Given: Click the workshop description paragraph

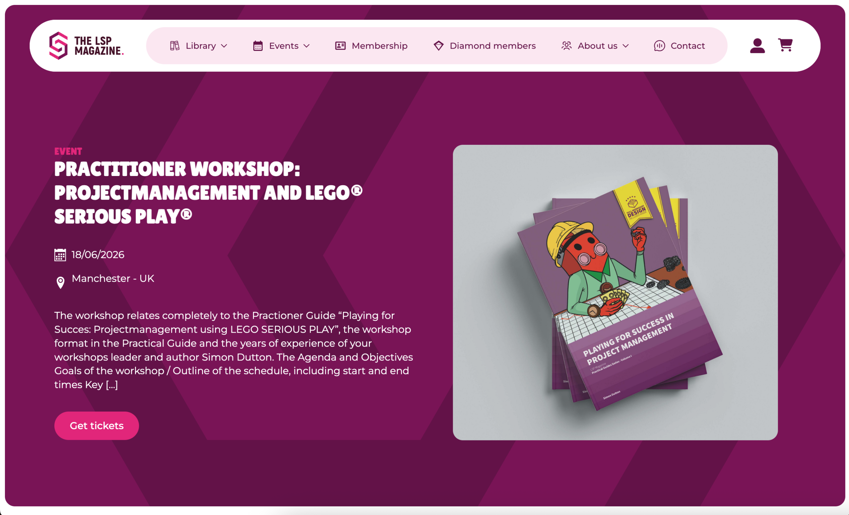Looking at the screenshot, I should (x=233, y=350).
